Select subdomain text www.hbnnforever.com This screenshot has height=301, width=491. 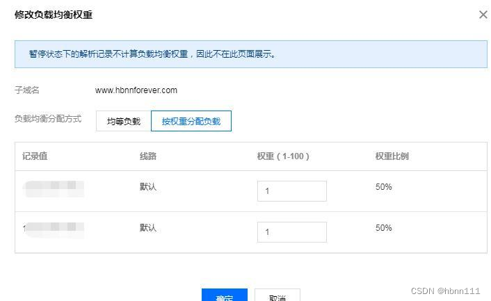click(x=136, y=90)
